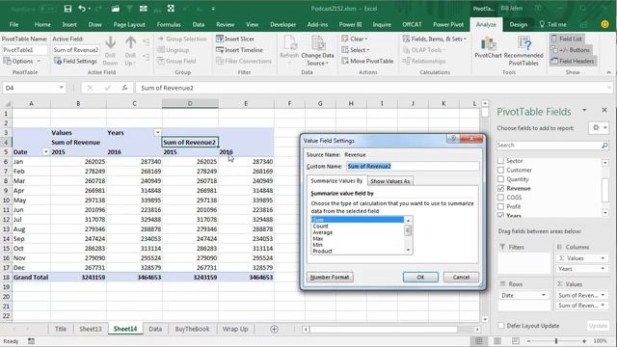Click the Save icon in quick access toolbar
Image resolution: width=617 pixels, height=347 pixels.
click(67, 9)
